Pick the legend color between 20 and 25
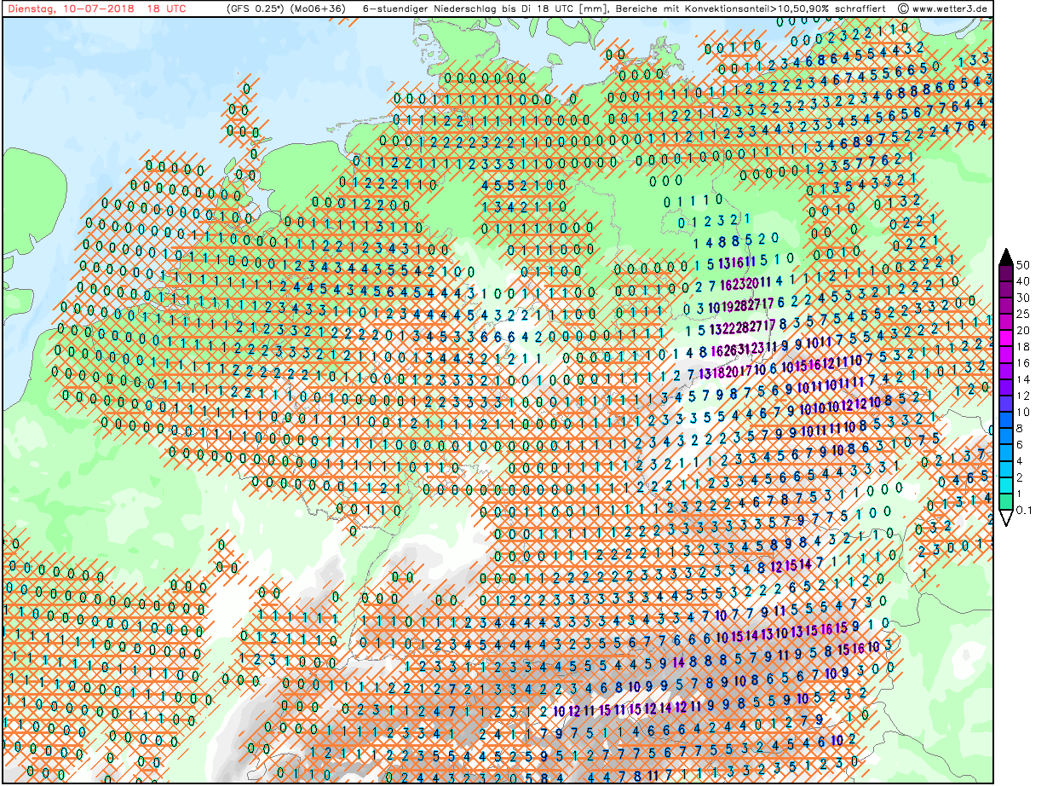Viewport: 1047px width, 786px height. pyautogui.click(x=1006, y=322)
